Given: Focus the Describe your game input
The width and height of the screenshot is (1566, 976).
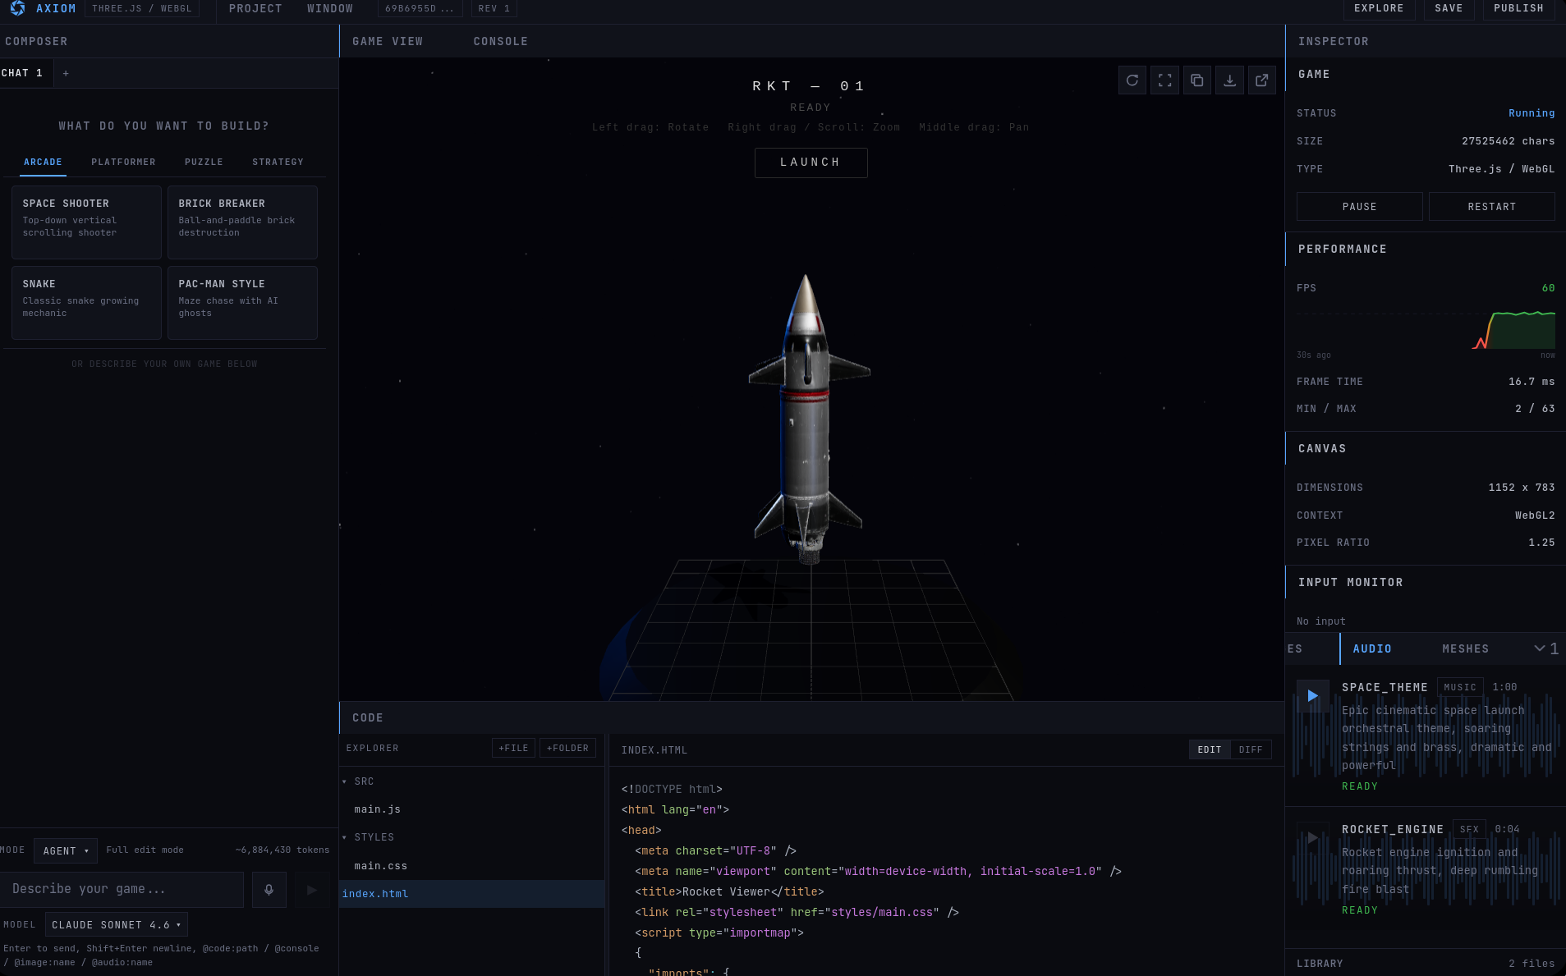Looking at the screenshot, I should point(122,890).
